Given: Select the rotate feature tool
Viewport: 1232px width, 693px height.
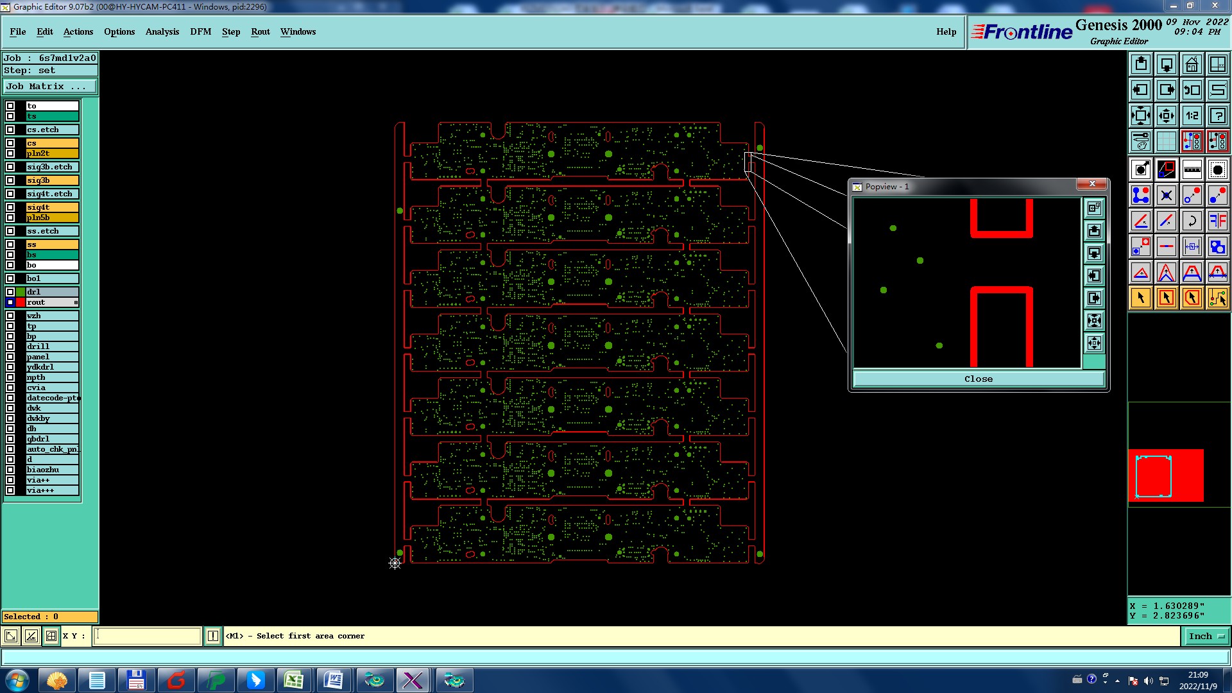Looking at the screenshot, I should pos(1192,221).
